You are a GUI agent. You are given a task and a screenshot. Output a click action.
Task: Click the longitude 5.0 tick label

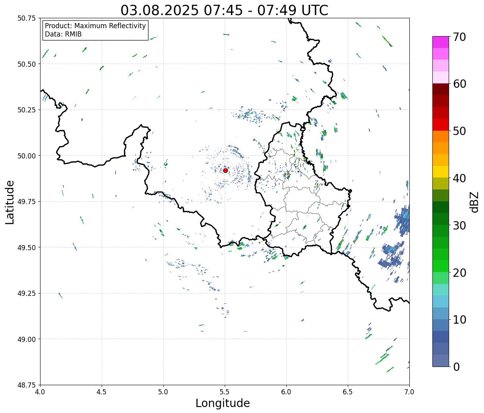163,392
